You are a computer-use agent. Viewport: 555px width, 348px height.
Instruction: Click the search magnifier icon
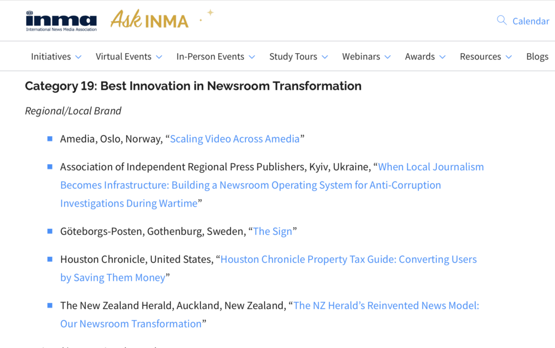[502, 21]
